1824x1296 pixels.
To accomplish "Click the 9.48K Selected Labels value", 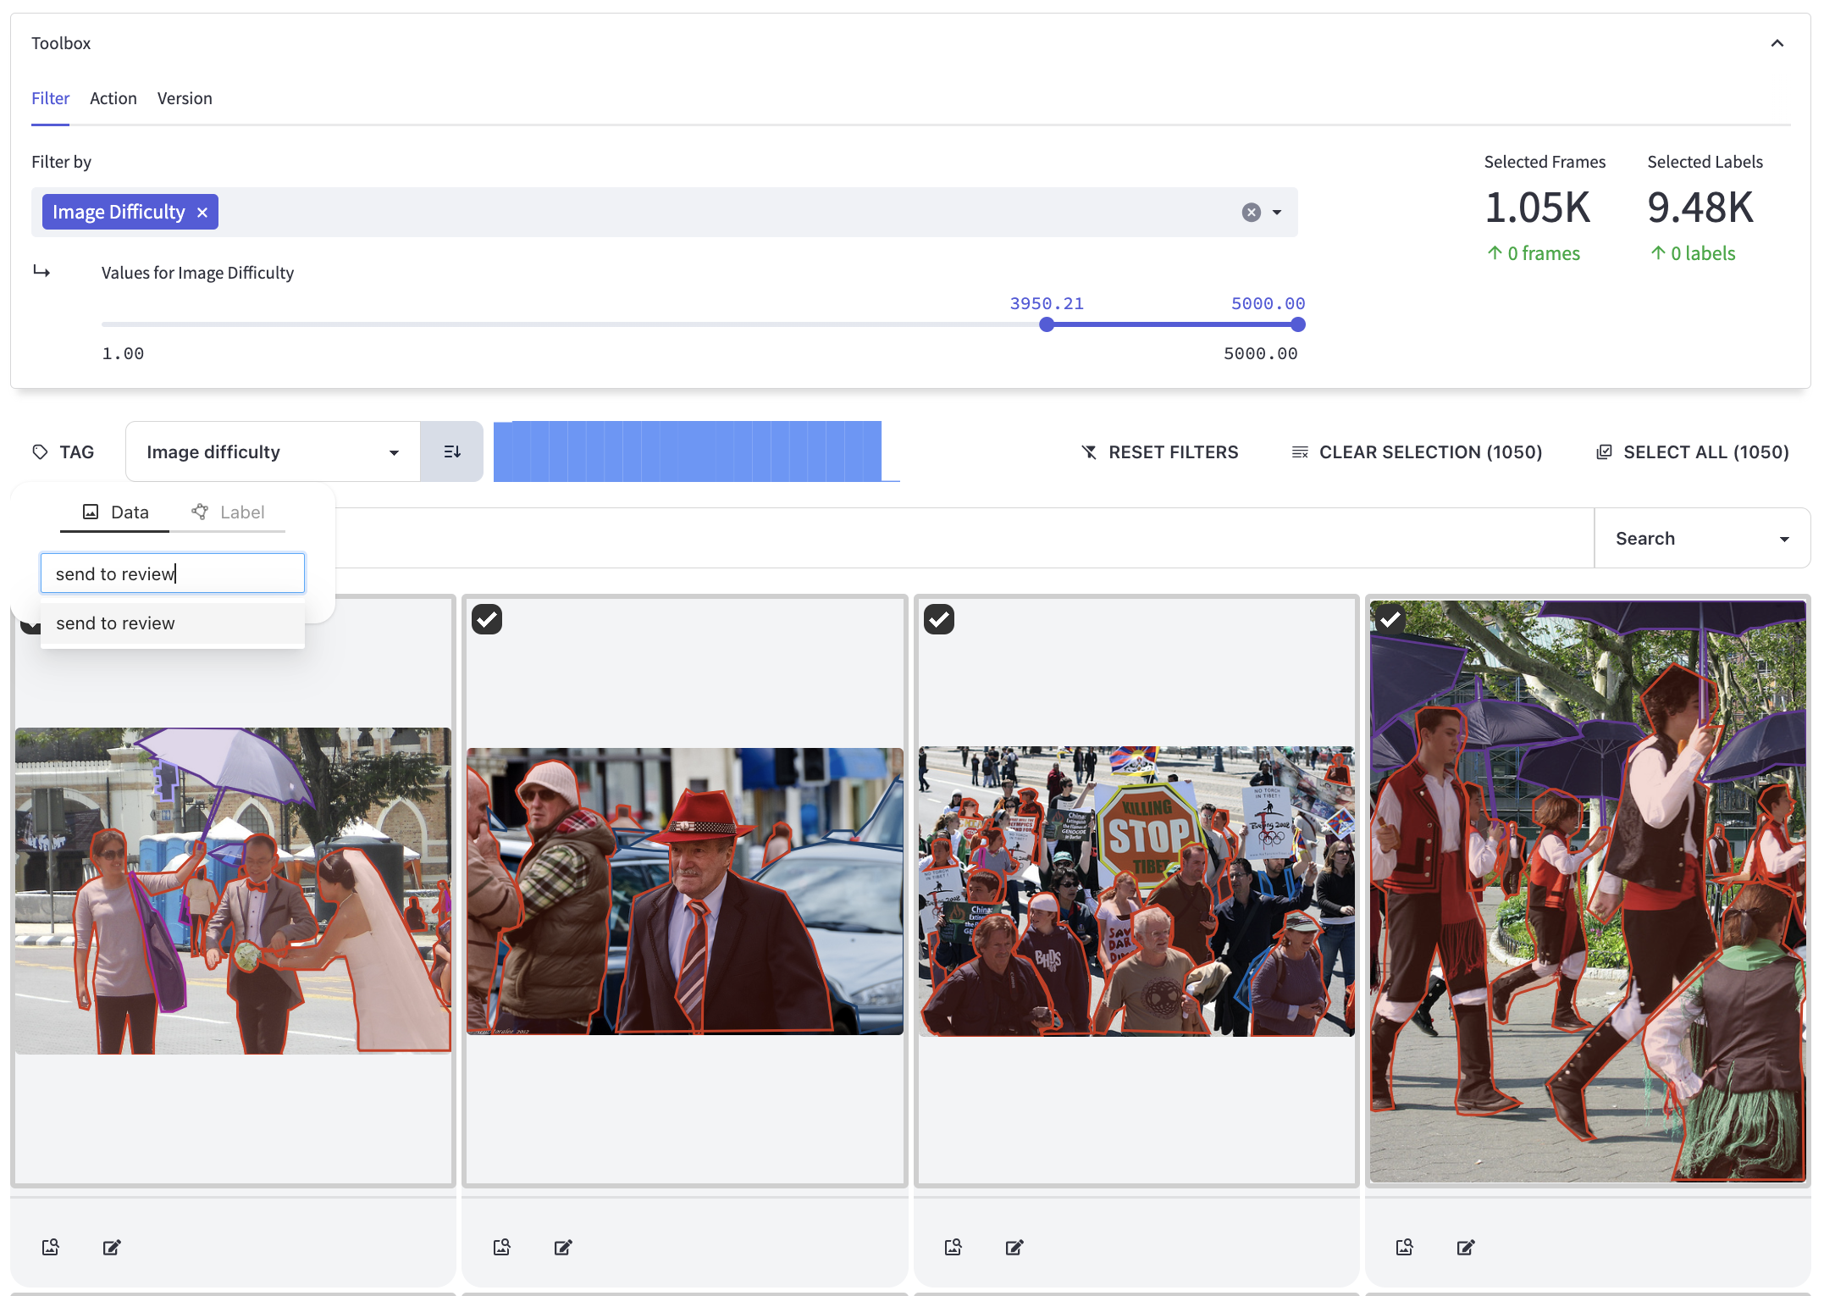I will [1700, 208].
